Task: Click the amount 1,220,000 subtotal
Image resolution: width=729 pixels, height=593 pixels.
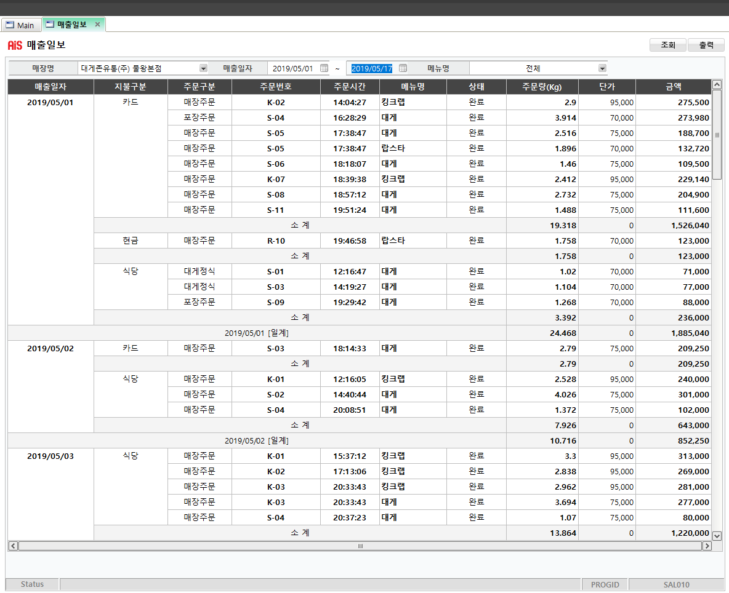Action: pyautogui.click(x=690, y=533)
